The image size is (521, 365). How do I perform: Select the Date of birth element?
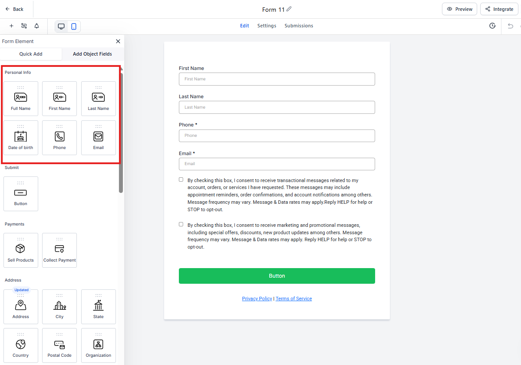pyautogui.click(x=20, y=138)
